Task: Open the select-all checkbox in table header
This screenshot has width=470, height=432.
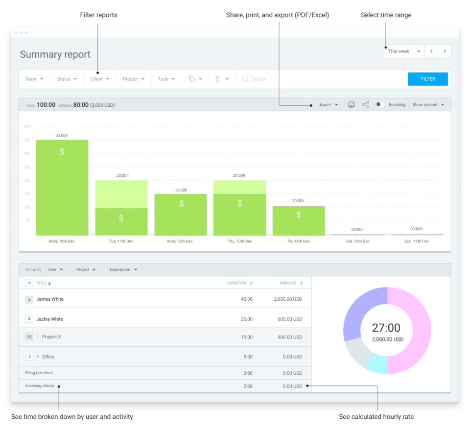Action: click(29, 282)
